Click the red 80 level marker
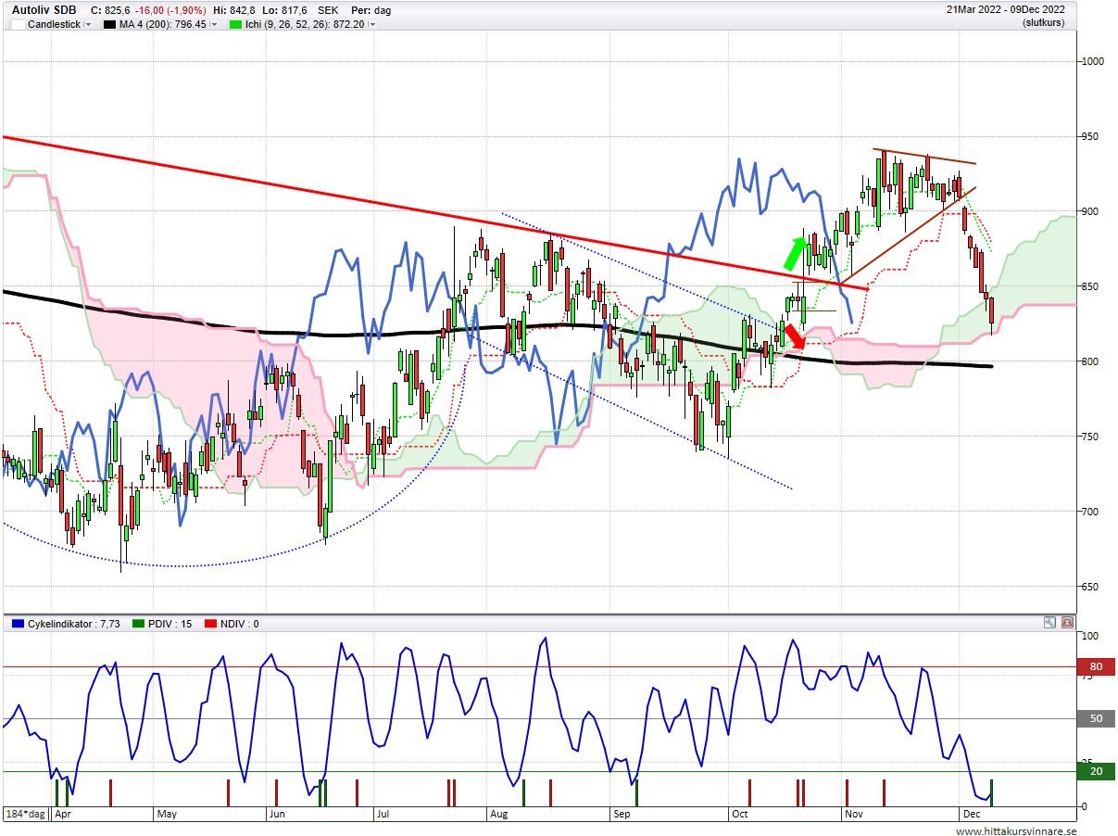The width and height of the screenshot is (1118, 836). coord(1096,666)
